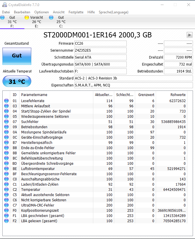The image size is (195, 239).
Task: Open the Optionen menu
Action: (42, 12)
